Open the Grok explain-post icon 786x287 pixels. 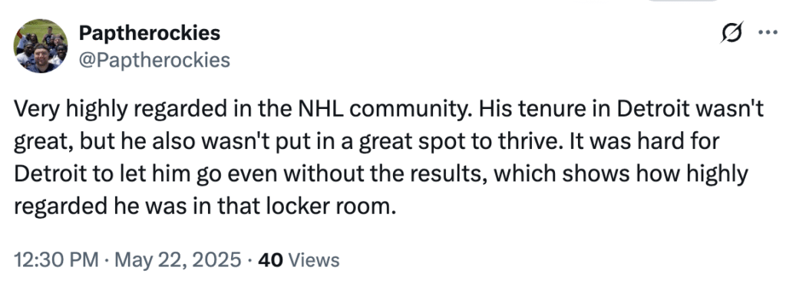[x=732, y=32]
